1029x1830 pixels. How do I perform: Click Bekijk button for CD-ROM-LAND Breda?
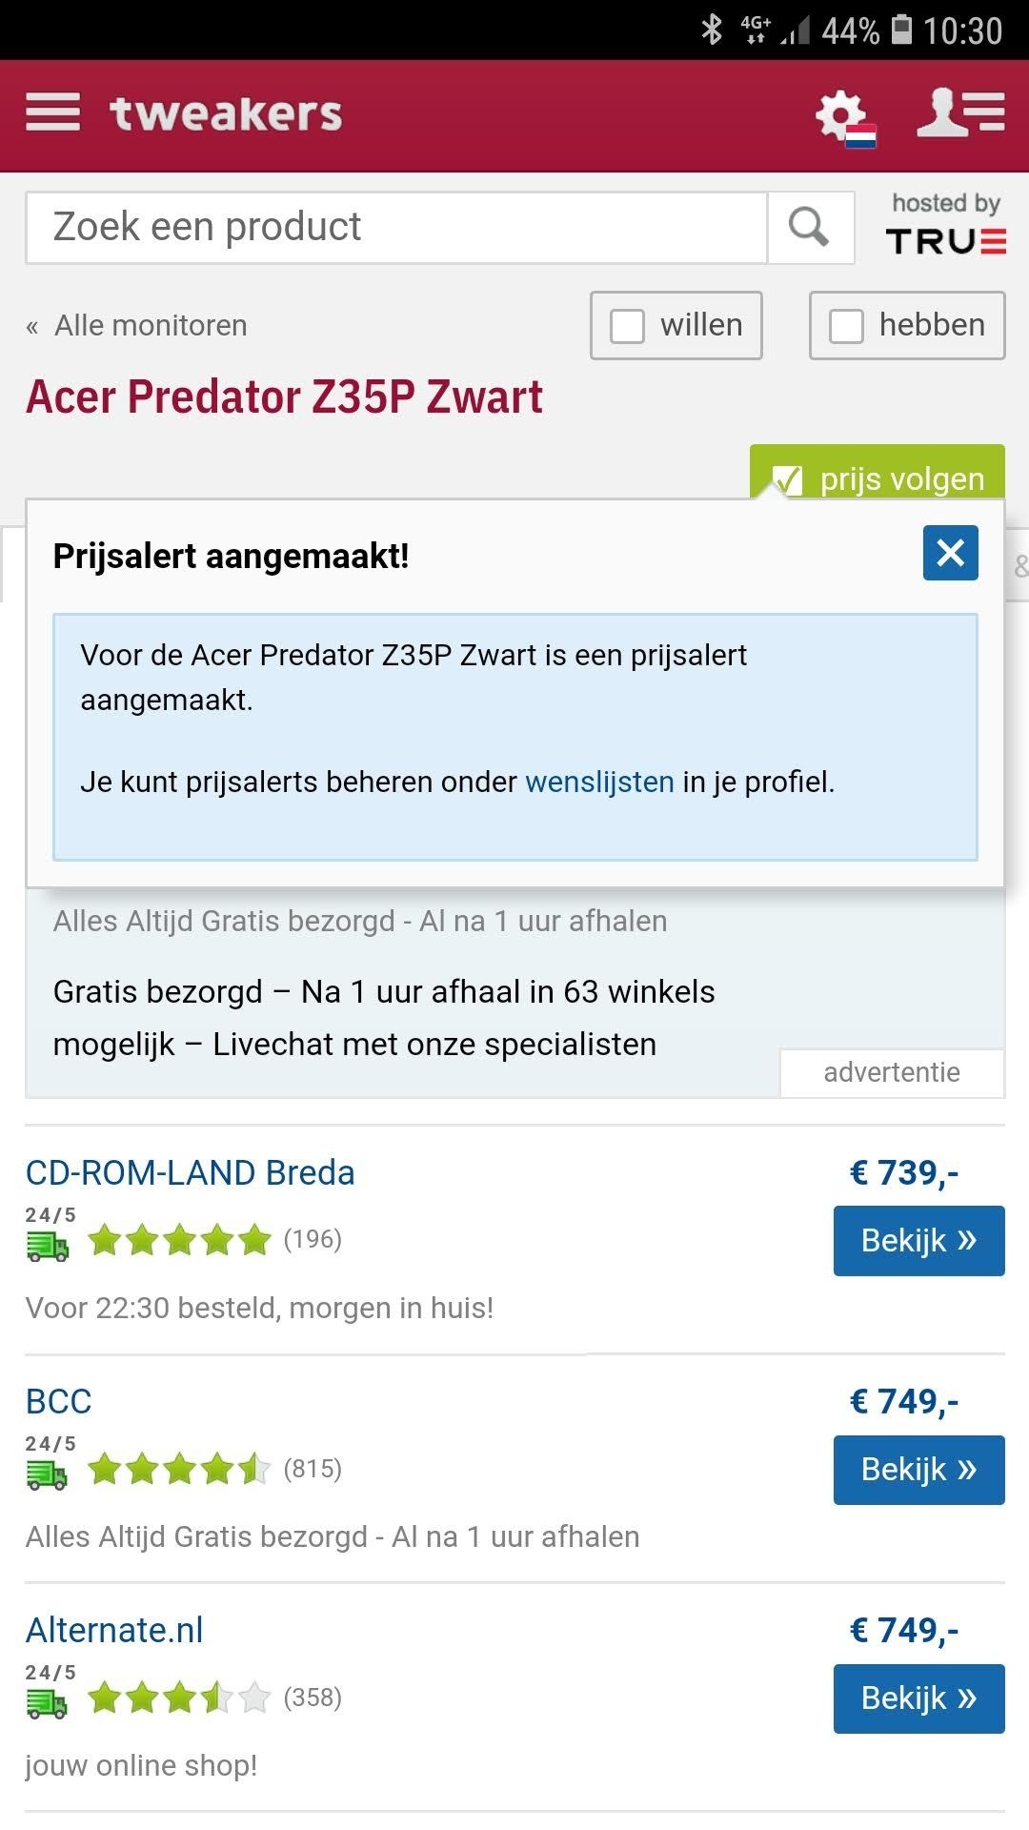tap(918, 1241)
